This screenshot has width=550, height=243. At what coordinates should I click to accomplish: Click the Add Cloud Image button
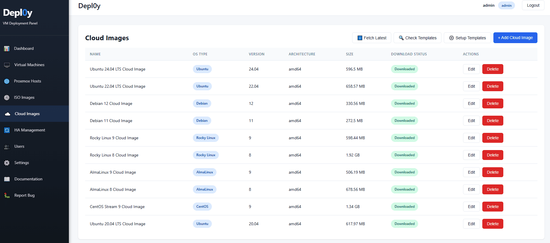click(x=515, y=38)
